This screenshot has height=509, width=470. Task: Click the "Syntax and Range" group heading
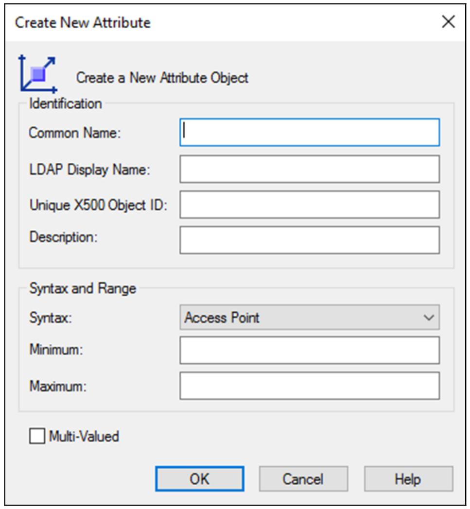click(x=83, y=288)
